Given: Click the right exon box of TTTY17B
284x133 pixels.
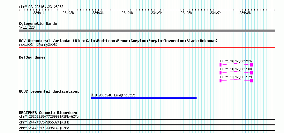Looking at the screenshot, I should 251,73.
